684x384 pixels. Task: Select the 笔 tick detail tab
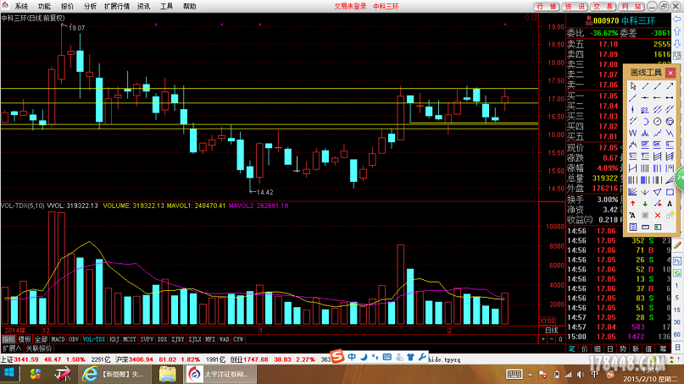(x=572, y=348)
